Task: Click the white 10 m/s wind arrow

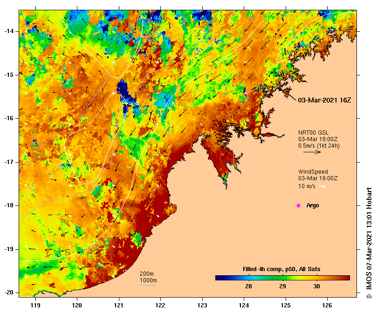Action: [x=322, y=186]
